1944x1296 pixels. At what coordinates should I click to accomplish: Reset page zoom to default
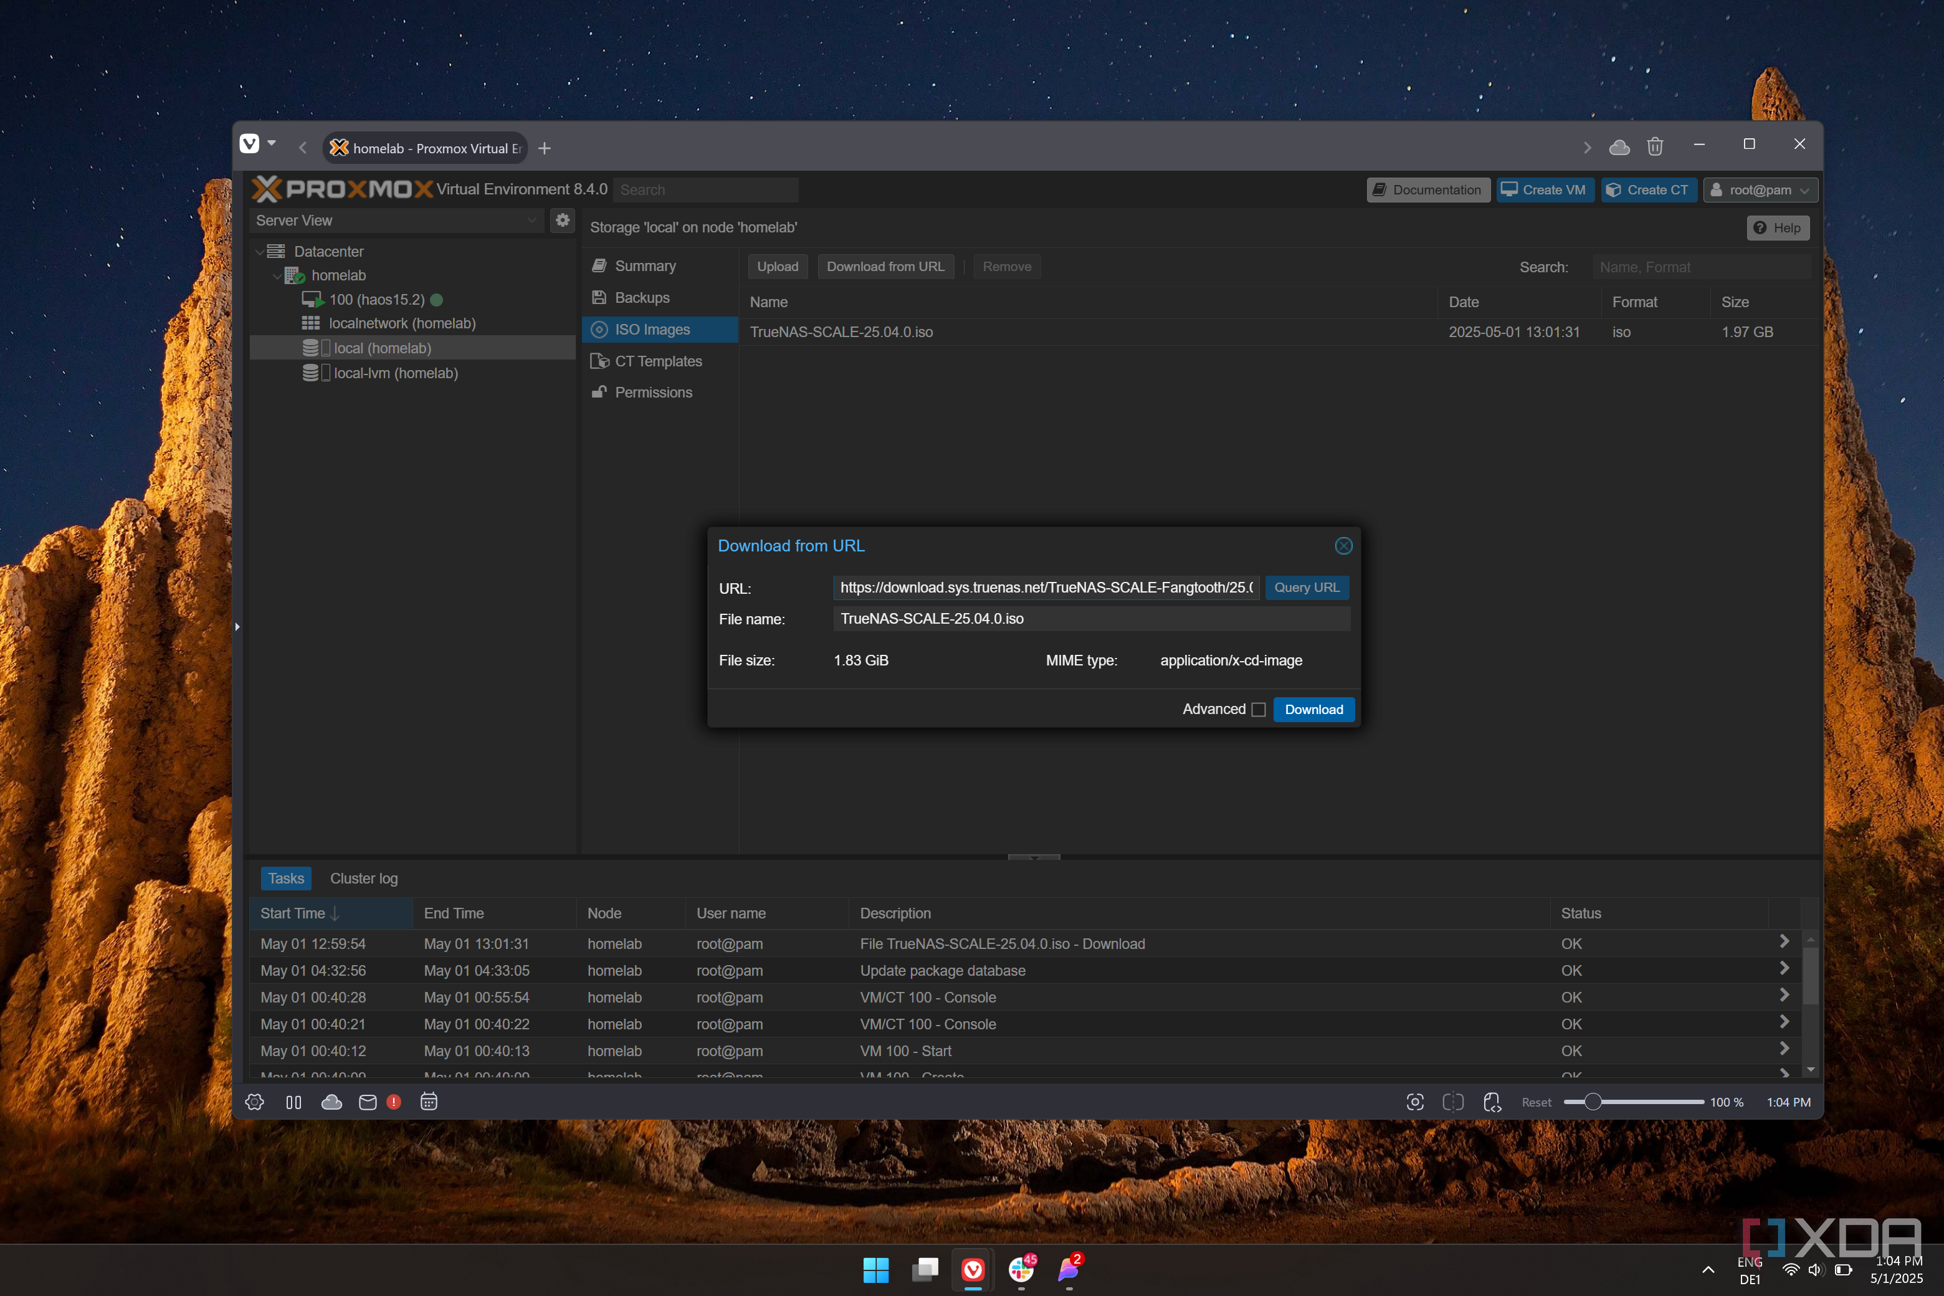1536,1103
